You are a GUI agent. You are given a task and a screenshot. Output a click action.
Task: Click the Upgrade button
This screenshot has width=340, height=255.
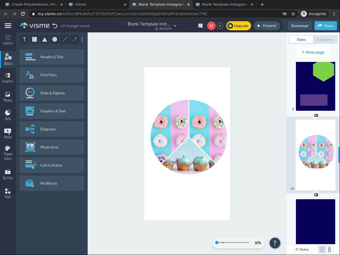pos(239,26)
